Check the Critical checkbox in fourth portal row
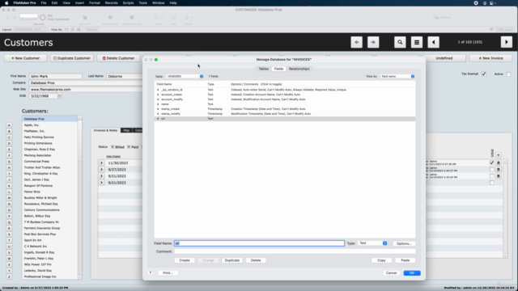This screenshot has height=291, width=518. point(492,183)
